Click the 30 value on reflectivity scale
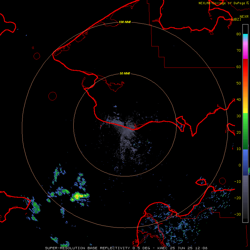This screenshot has width=250, height=250. [x=239, y=116]
